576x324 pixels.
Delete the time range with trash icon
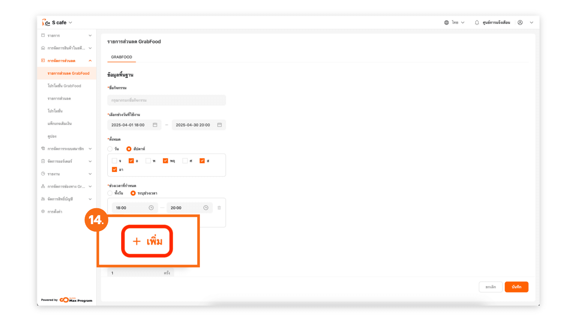point(219,208)
